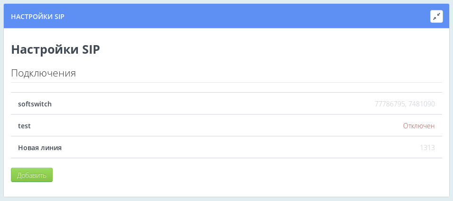Select the softswitch row's empty middle area
This screenshot has height=201, width=453.
coord(214,104)
